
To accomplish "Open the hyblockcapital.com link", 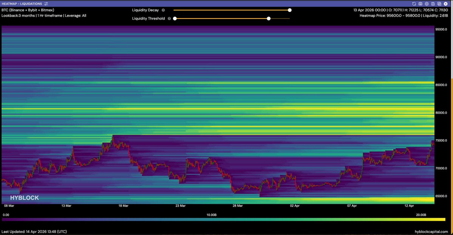I will pyautogui.click(x=431, y=231).
